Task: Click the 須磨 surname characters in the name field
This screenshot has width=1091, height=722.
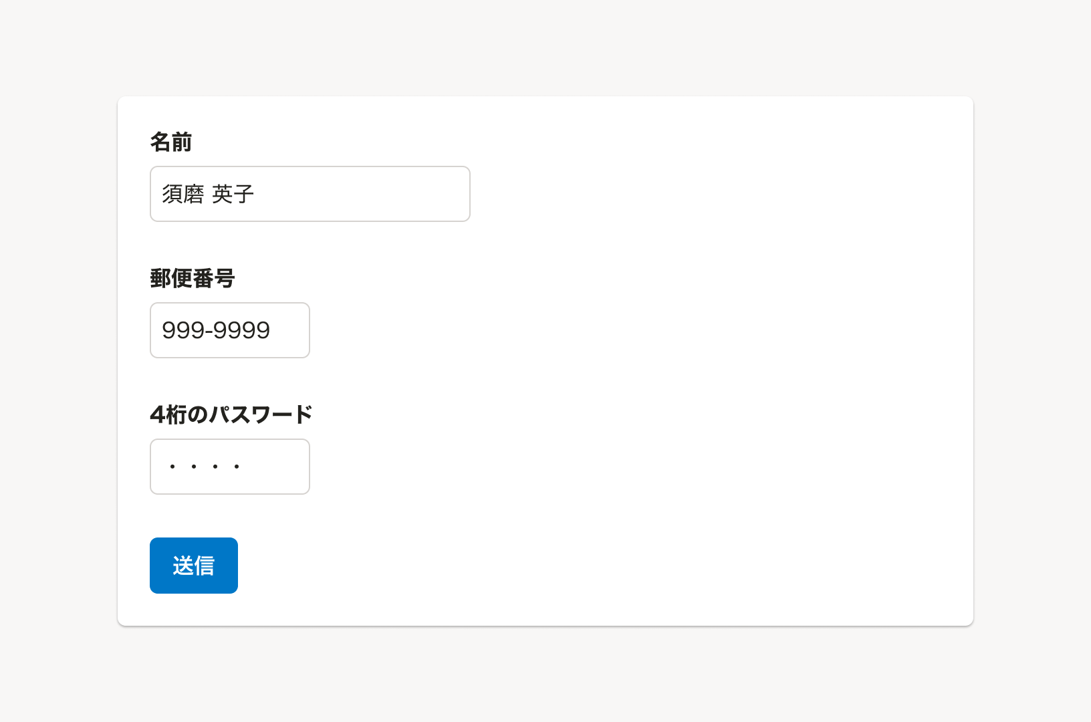Action: tap(183, 195)
